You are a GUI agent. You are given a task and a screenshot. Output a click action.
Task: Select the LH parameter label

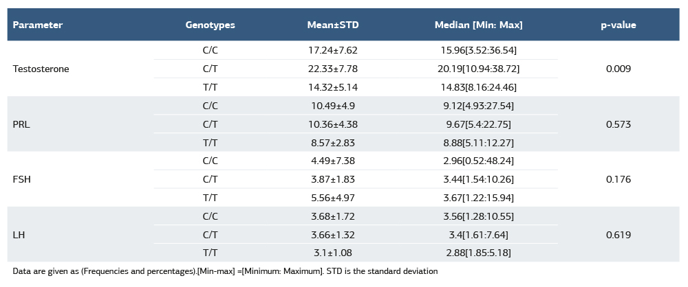coord(19,235)
